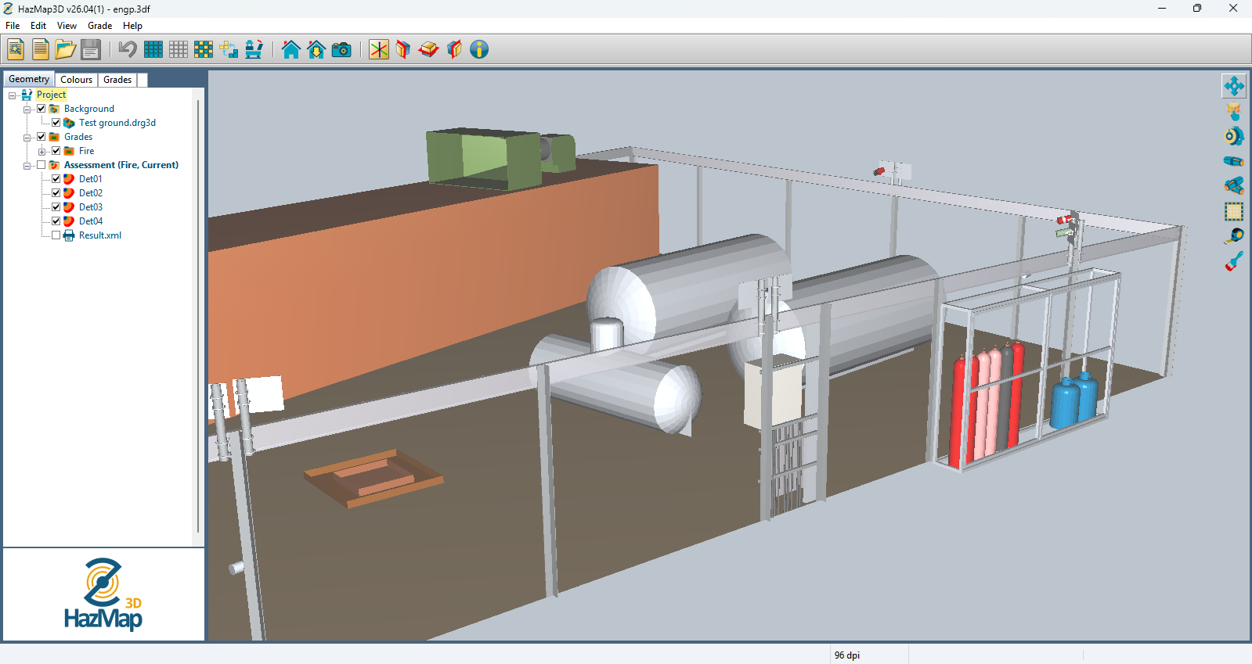
Task: Select the paintbrush tool
Action: [x=1234, y=261]
